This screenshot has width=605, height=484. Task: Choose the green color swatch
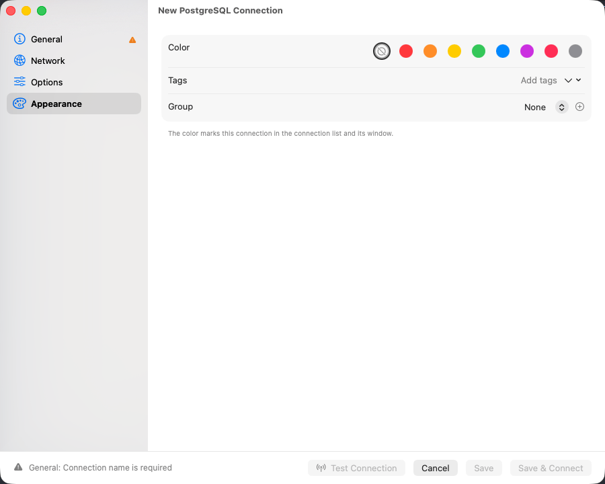479,51
